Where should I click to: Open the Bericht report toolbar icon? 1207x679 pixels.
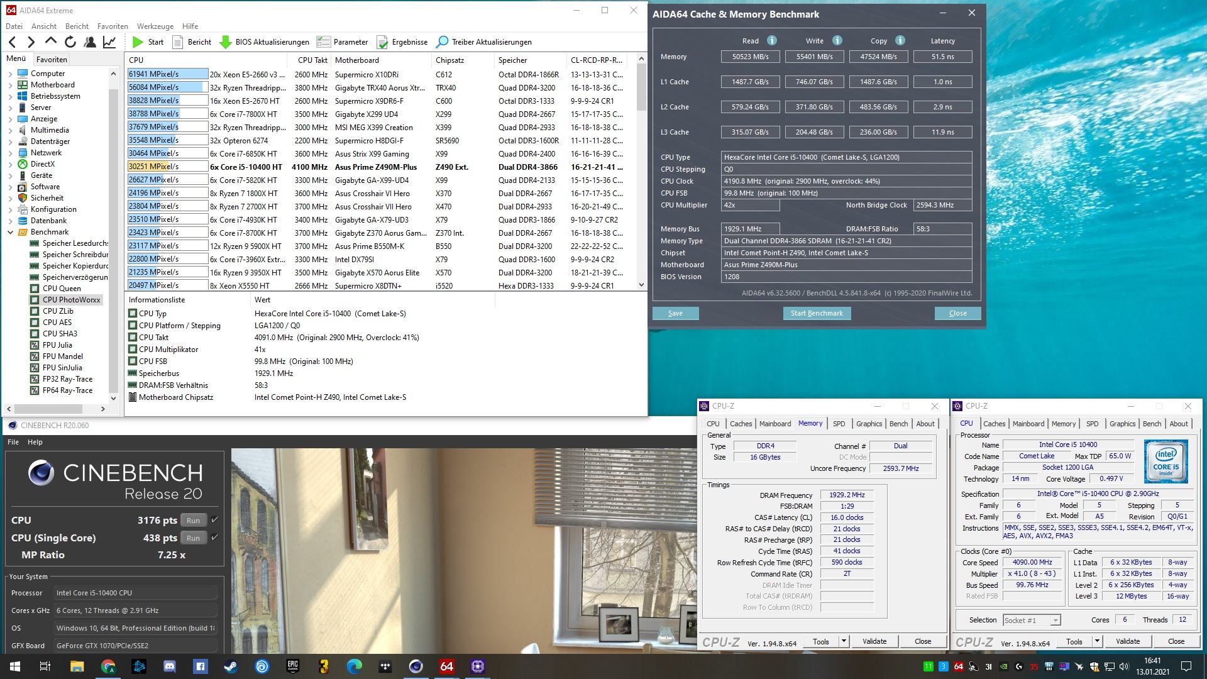pos(178,42)
